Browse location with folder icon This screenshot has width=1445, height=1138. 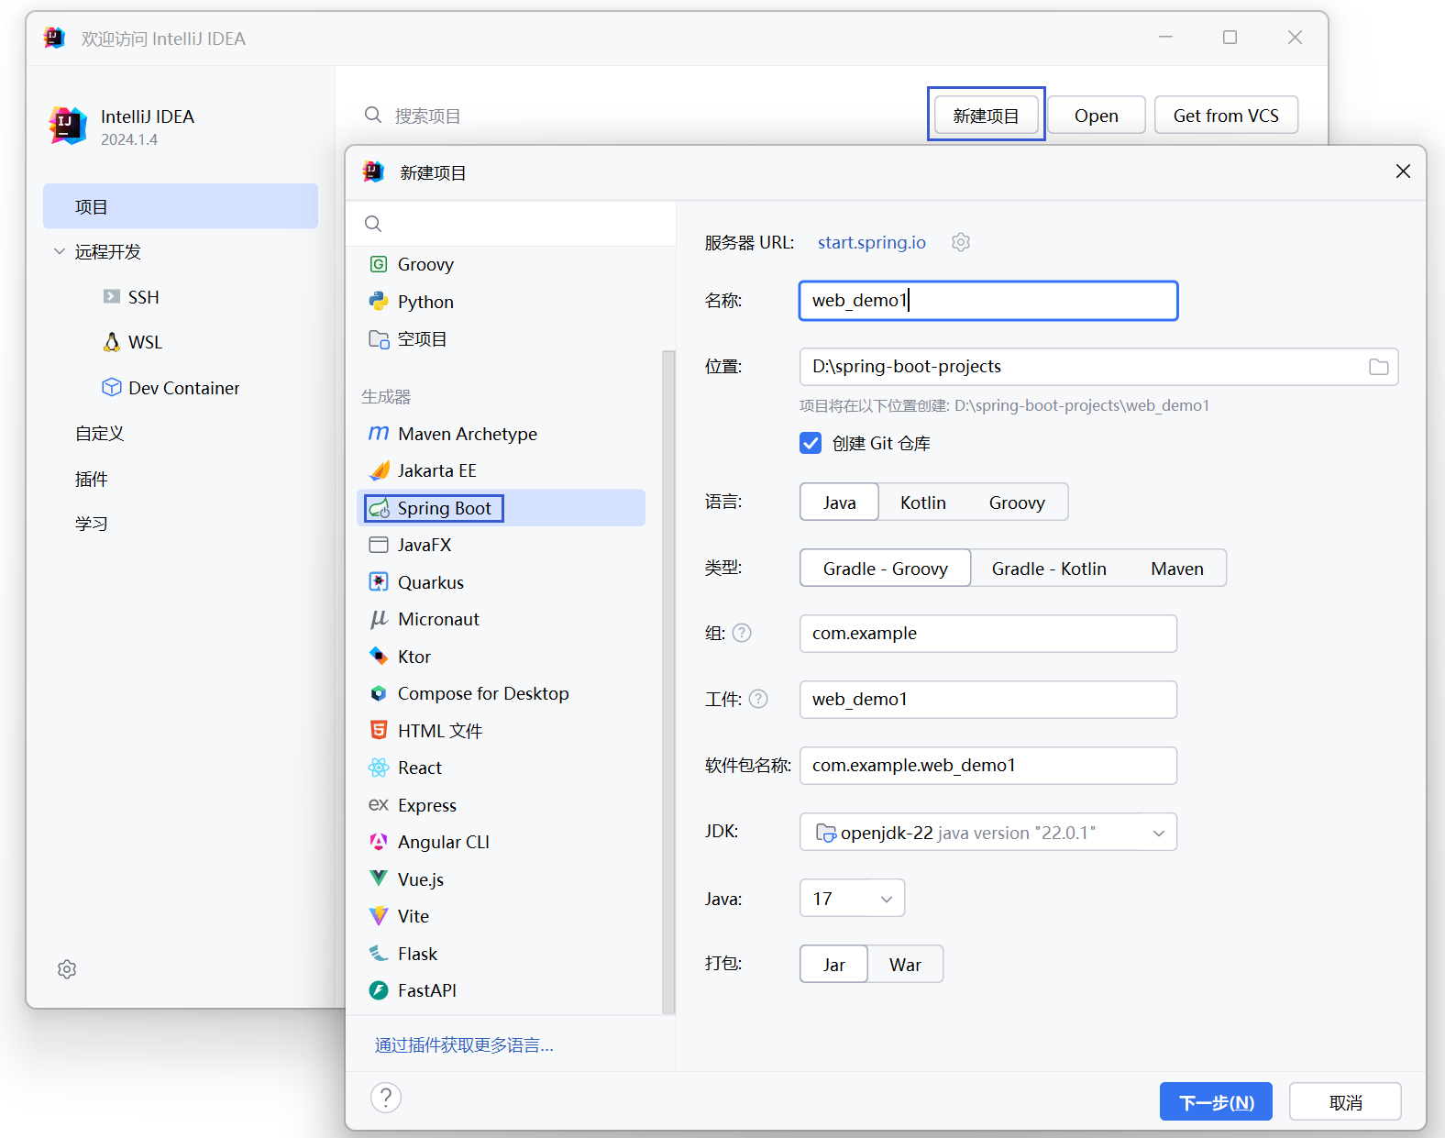(x=1378, y=367)
